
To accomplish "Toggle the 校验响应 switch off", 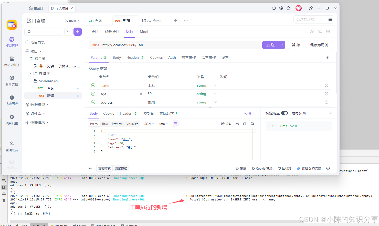I will tap(285, 113).
